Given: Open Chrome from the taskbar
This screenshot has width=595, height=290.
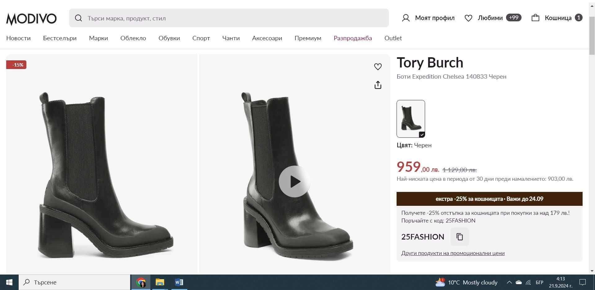Looking at the screenshot, I should pos(141,282).
